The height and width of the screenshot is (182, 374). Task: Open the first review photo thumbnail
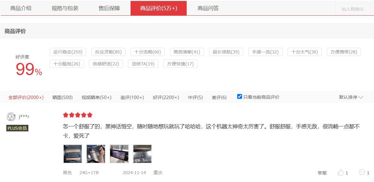coord(73,154)
